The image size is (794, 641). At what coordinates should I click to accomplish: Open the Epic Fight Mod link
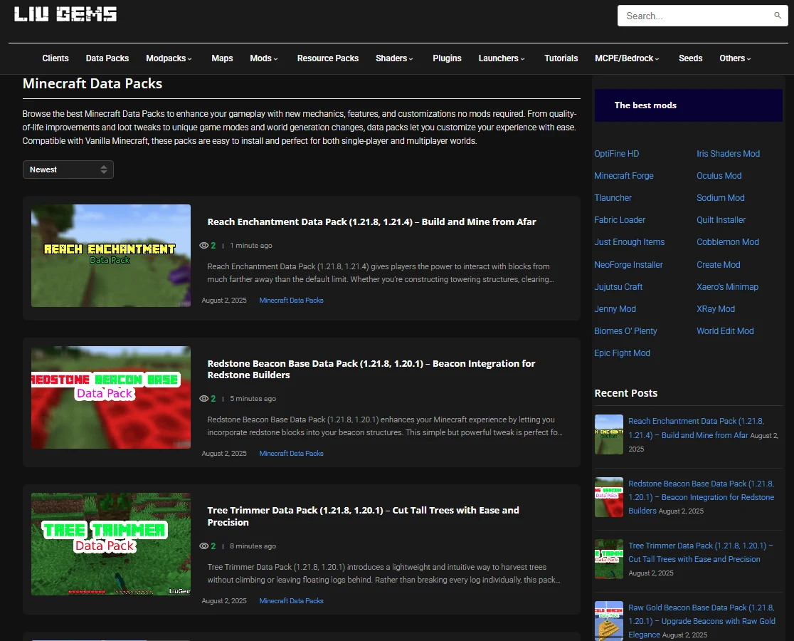(623, 353)
